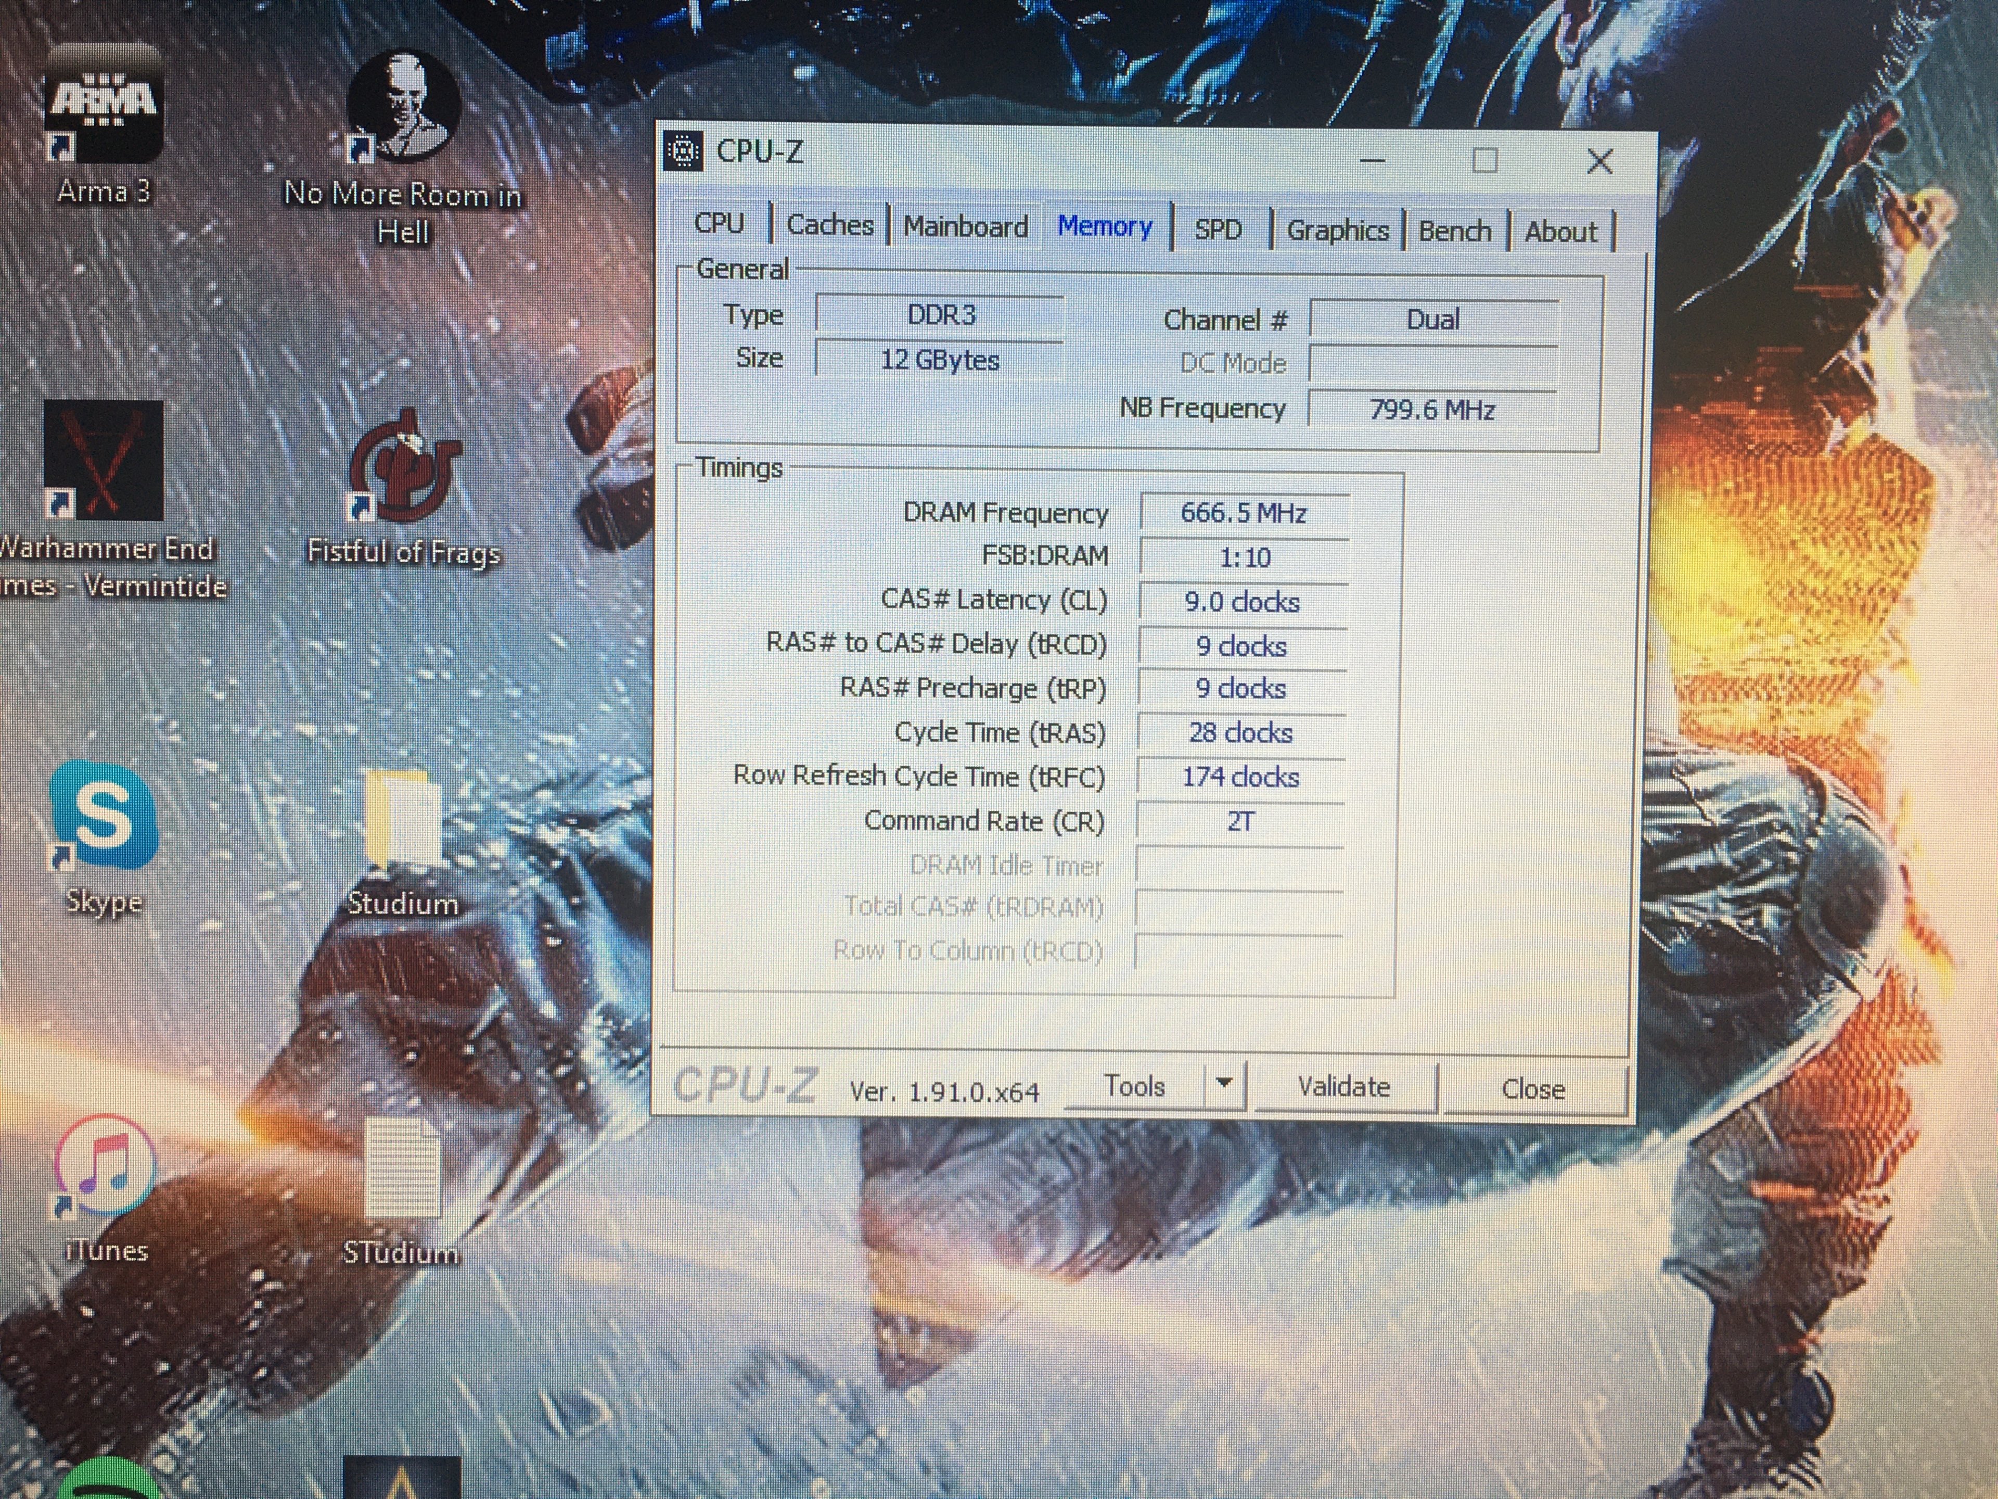Screen dimensions: 1998x1499
Task: Expand the Tools dropdown arrow
Action: pyautogui.click(x=1224, y=1083)
